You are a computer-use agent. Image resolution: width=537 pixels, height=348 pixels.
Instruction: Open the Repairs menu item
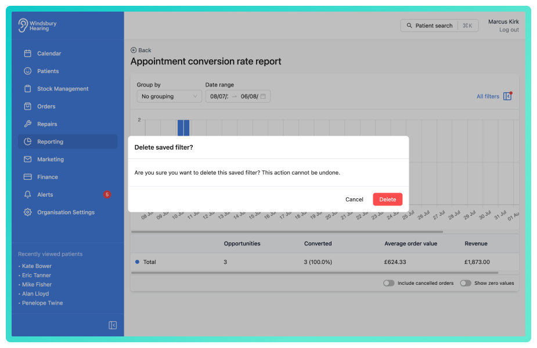tap(68, 124)
